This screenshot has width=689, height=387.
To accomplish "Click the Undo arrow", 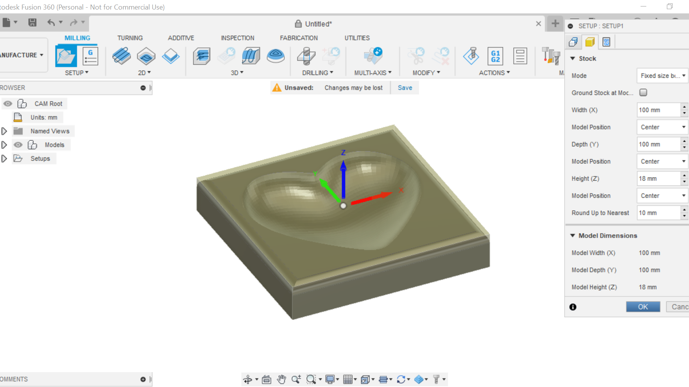I will coord(51,22).
